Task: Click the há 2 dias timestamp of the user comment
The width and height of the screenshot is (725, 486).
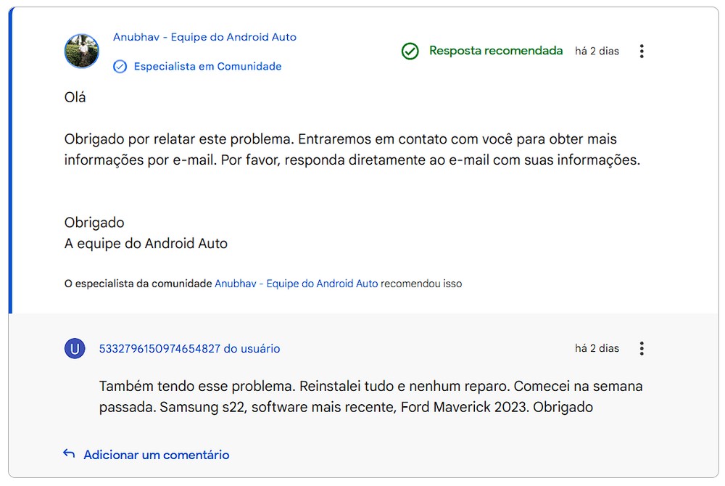Action: coord(597,348)
